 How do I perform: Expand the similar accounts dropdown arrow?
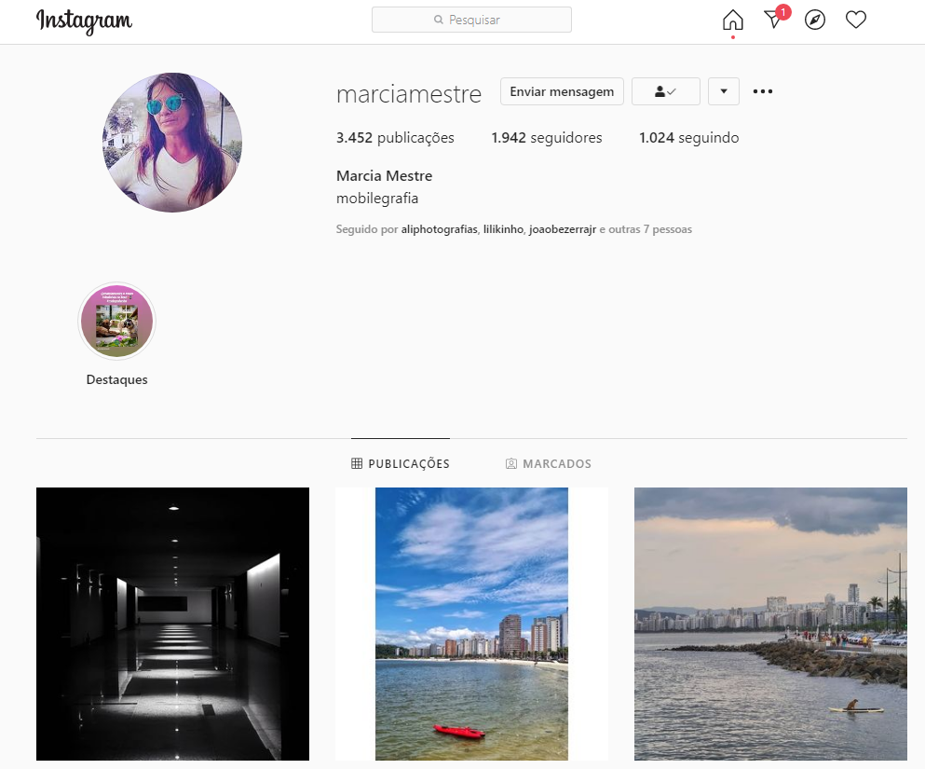[x=723, y=91]
